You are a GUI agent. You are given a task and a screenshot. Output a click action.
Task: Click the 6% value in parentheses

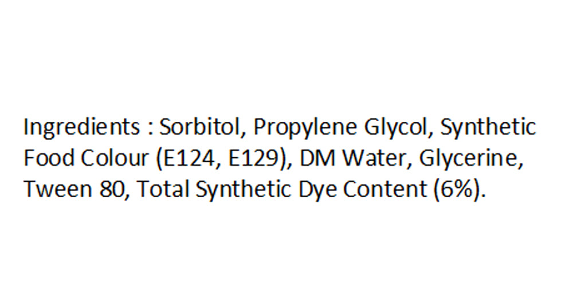tap(460, 190)
